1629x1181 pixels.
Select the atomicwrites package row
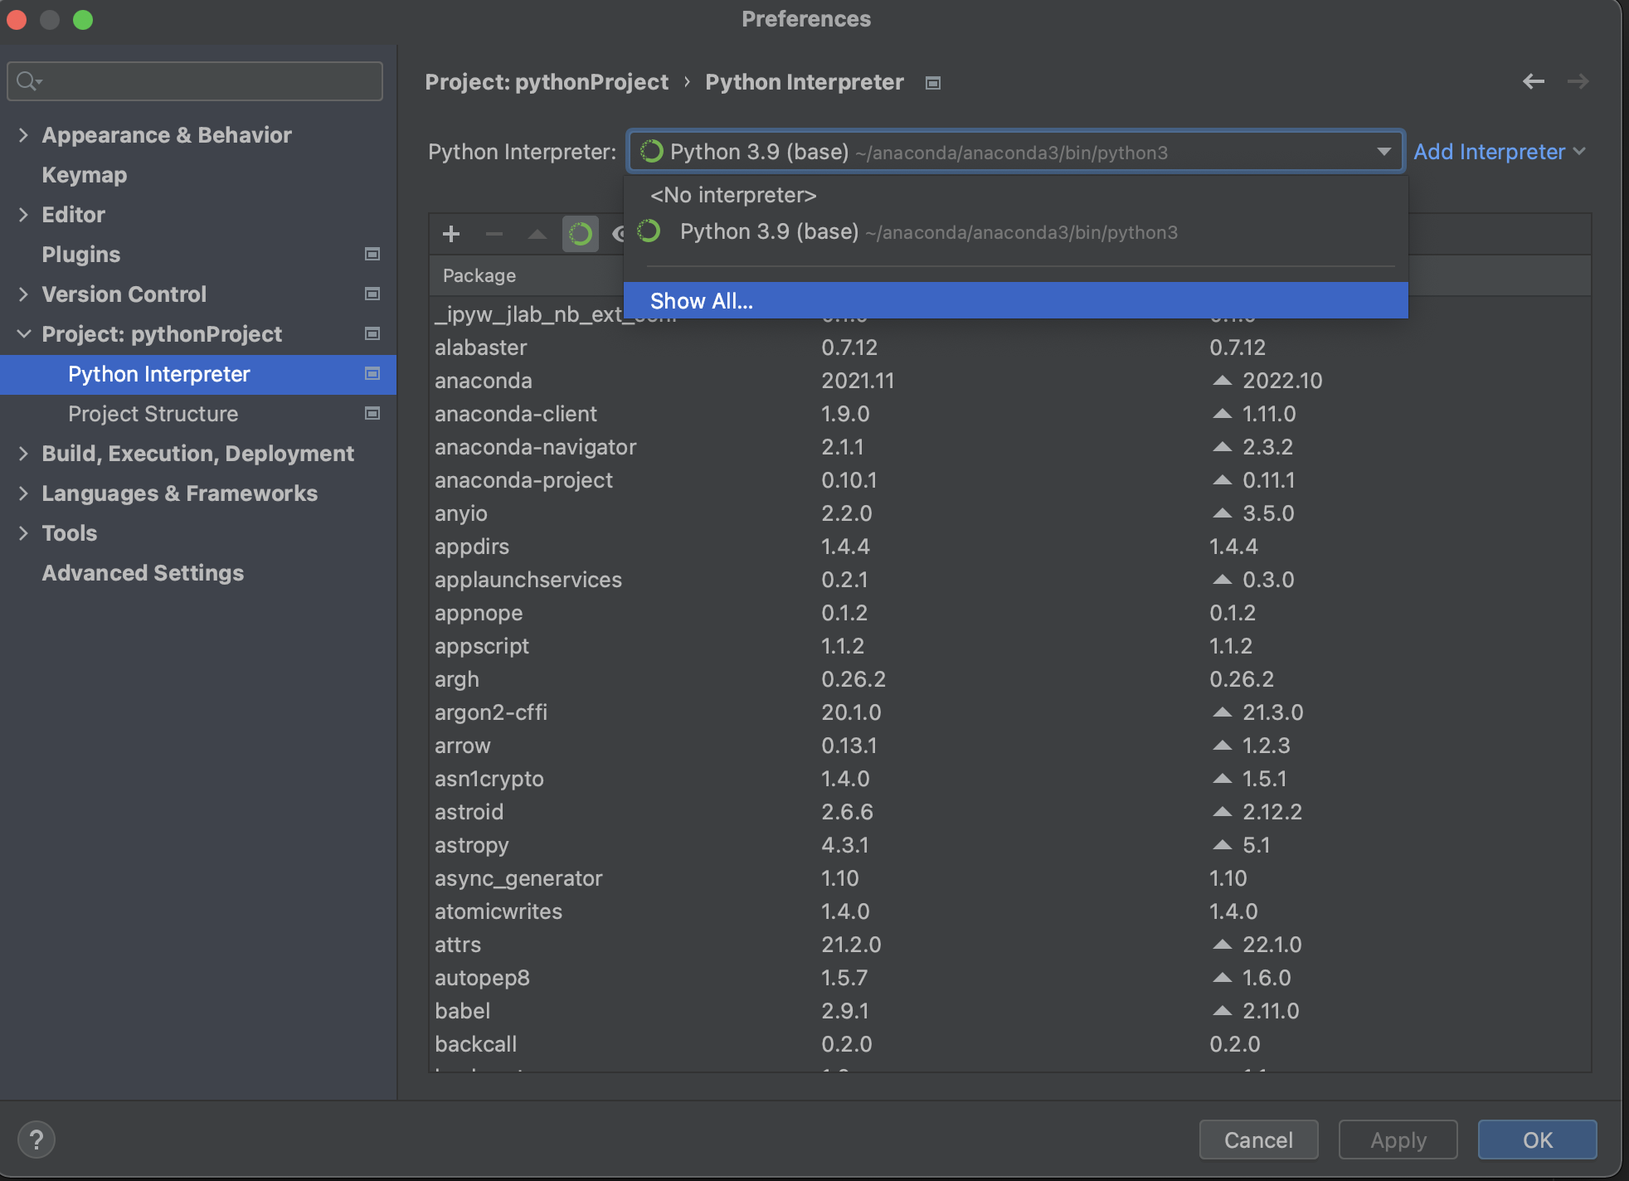point(1009,911)
